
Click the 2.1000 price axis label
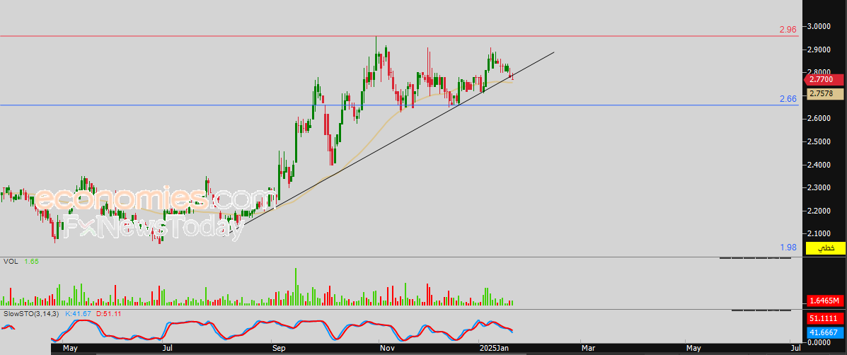[x=819, y=233]
